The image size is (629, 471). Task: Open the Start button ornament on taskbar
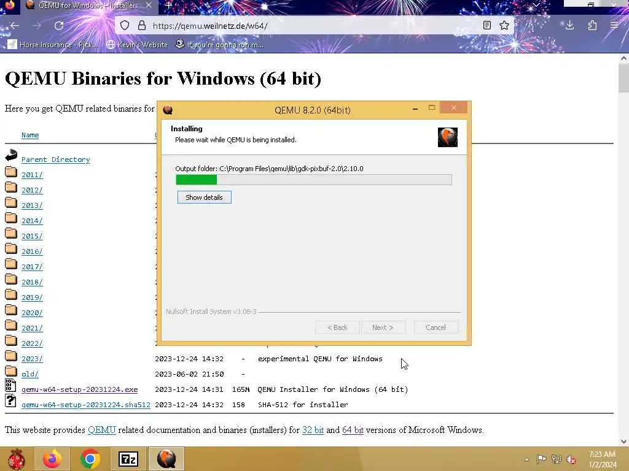pos(17,459)
